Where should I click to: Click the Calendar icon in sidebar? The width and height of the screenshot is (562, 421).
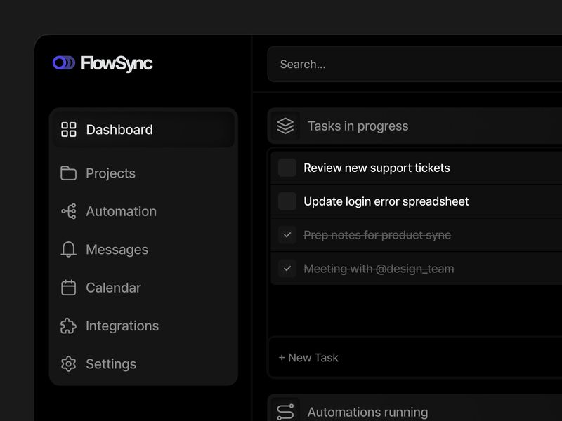pyautogui.click(x=68, y=288)
